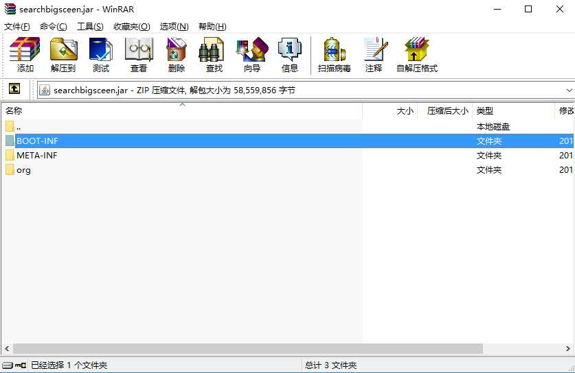Image resolution: width=575 pixels, height=373 pixels.
Task: Launch the 向导 (Wizard) tool
Action: pos(252,55)
